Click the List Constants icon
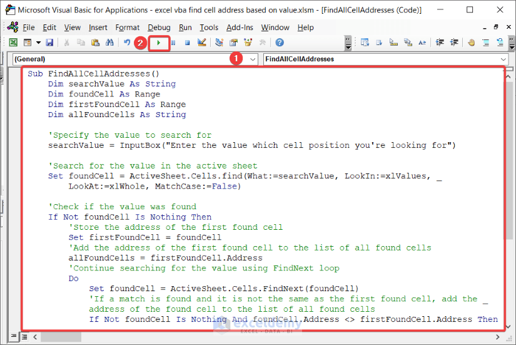 coord(379,43)
